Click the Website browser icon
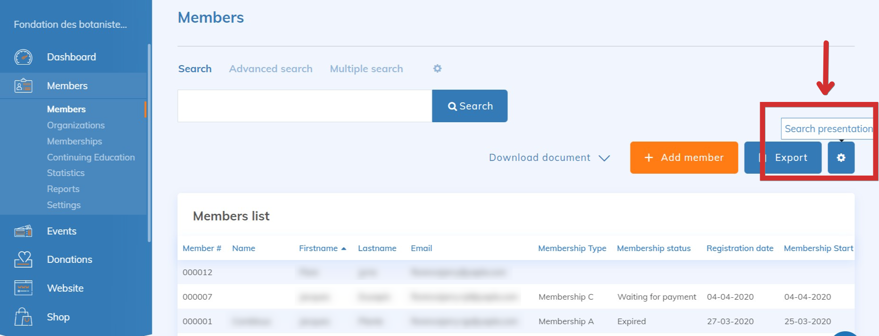The image size is (879, 336). [23, 288]
